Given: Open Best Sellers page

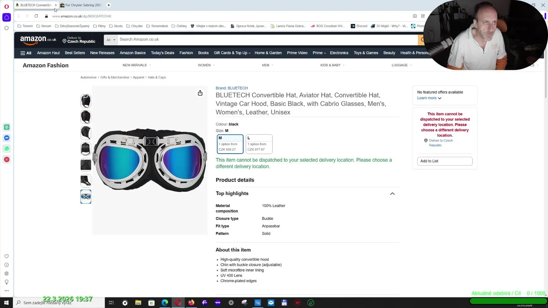Looking at the screenshot, I should coord(75,53).
